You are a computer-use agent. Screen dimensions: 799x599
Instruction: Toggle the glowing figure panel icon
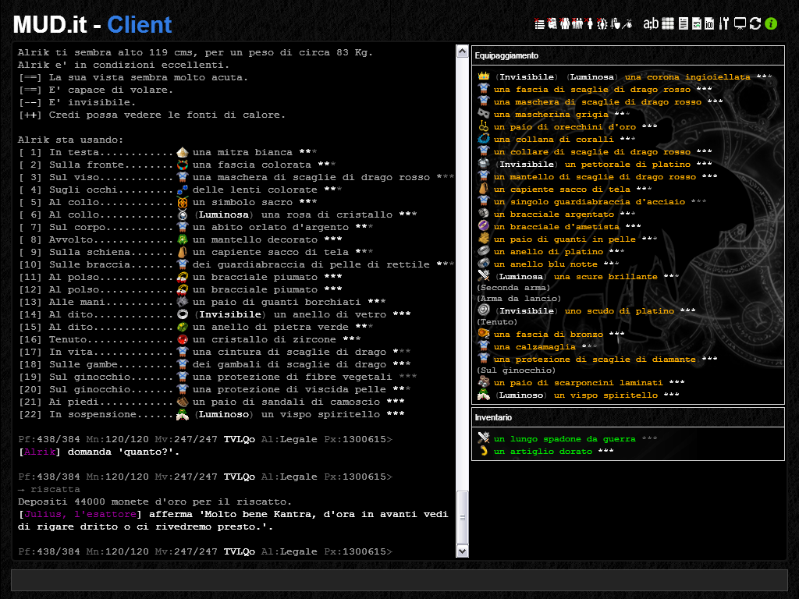coord(602,24)
